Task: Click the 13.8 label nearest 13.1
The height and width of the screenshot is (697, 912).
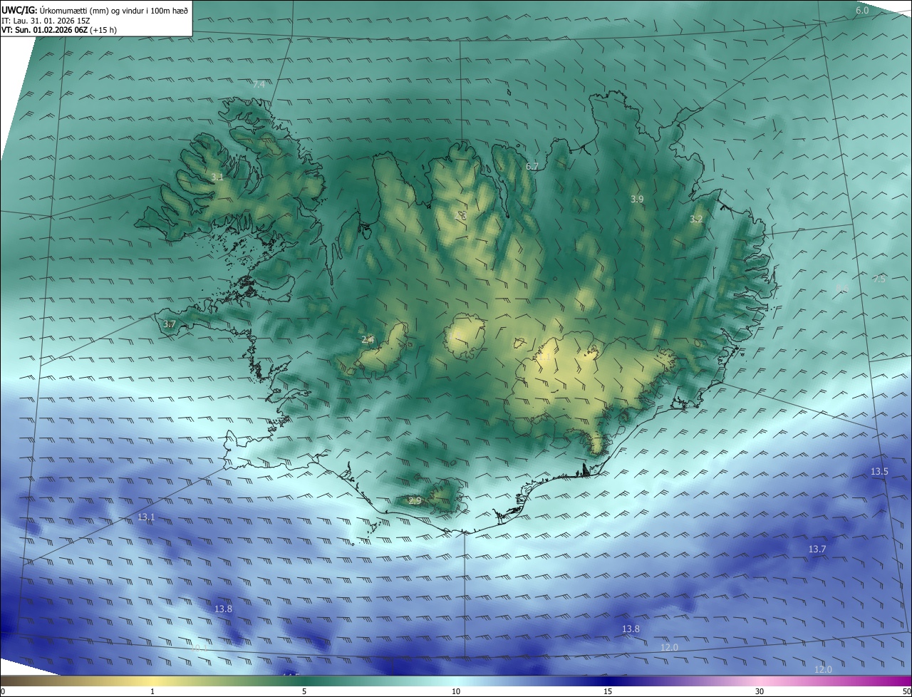Action: 223,609
